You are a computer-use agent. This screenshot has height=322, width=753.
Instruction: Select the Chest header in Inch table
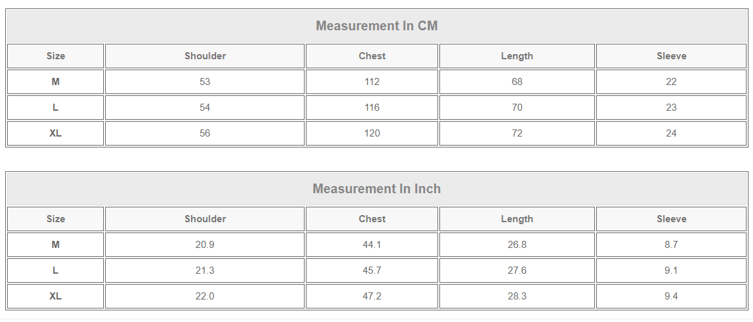(372, 219)
